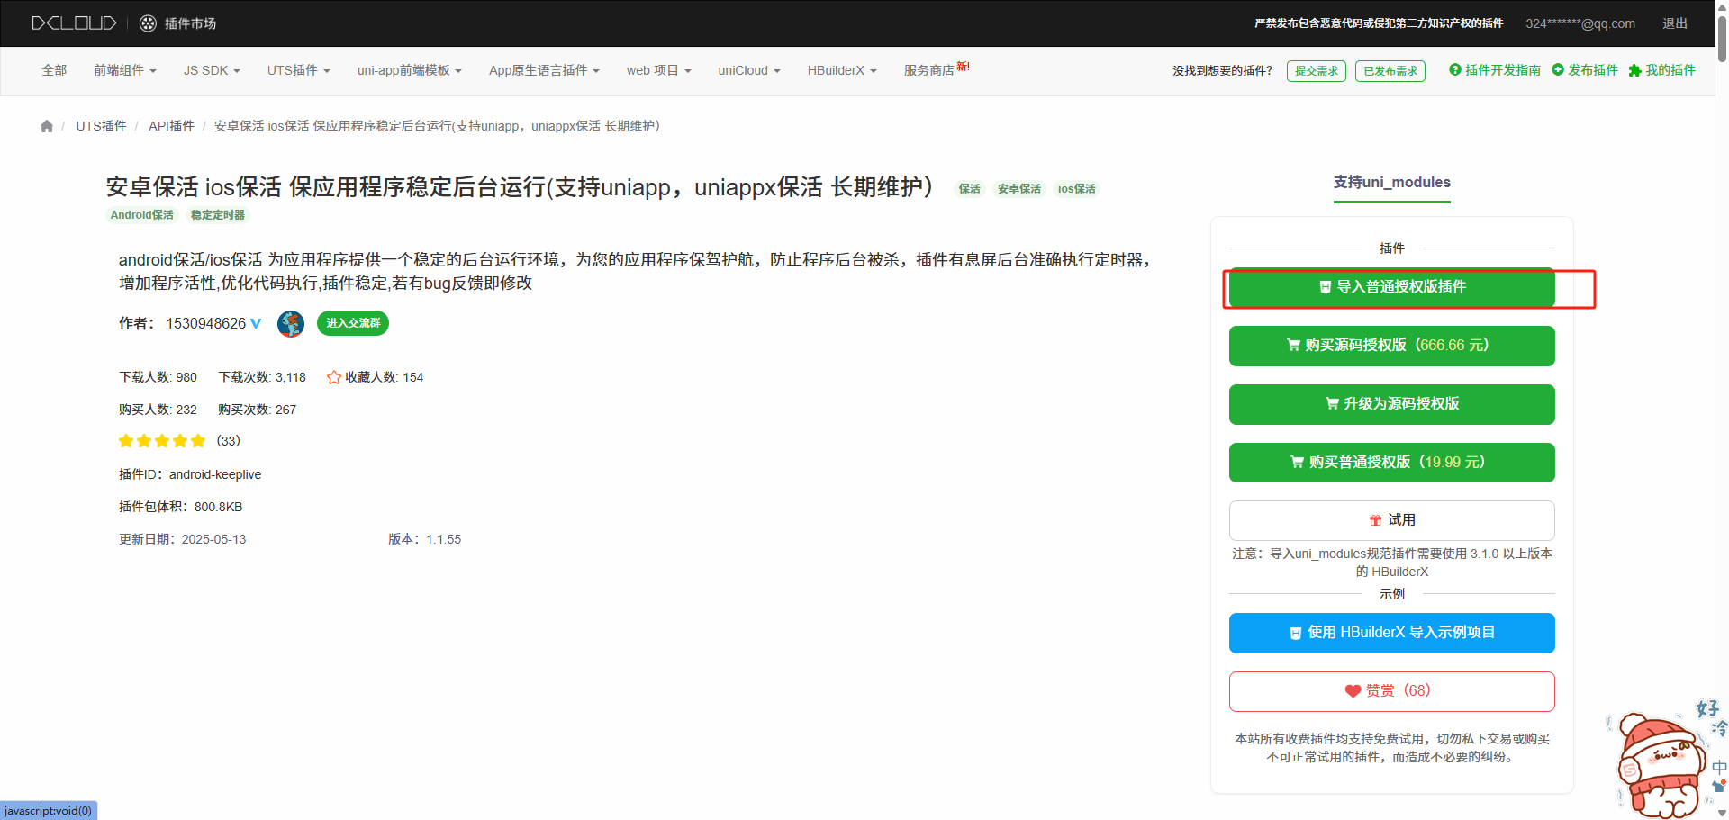Buy the 普通授权版 for 19.99 元

tap(1392, 463)
